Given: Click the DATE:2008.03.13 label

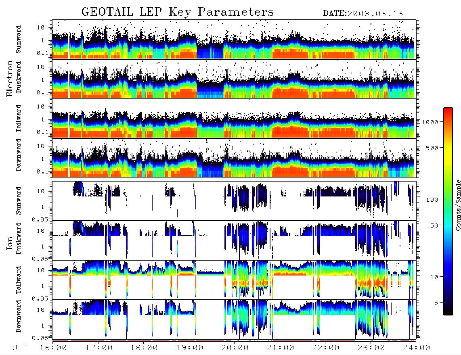Looking at the screenshot, I should (363, 14).
